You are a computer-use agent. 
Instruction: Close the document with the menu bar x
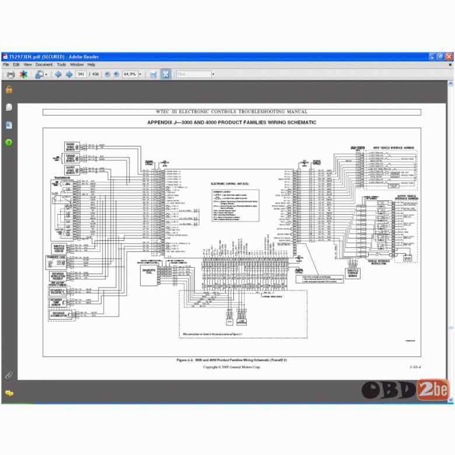tap(450, 65)
